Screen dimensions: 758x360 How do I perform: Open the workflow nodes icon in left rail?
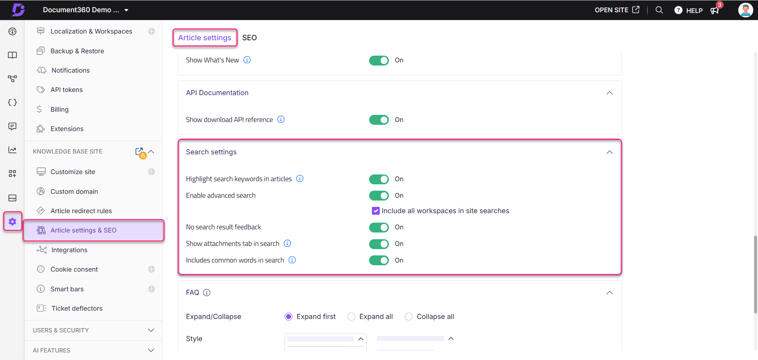point(12,79)
